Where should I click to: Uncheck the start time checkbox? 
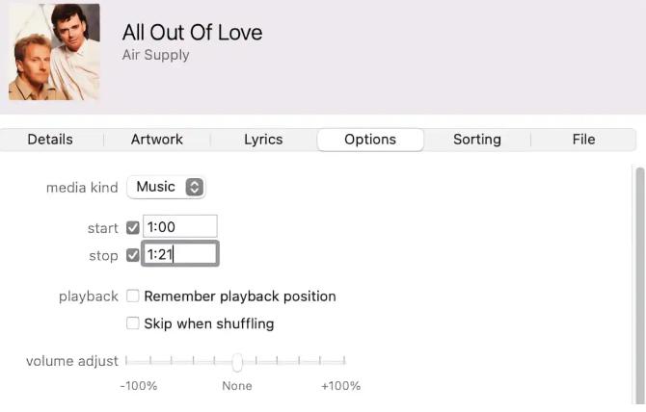tap(133, 227)
